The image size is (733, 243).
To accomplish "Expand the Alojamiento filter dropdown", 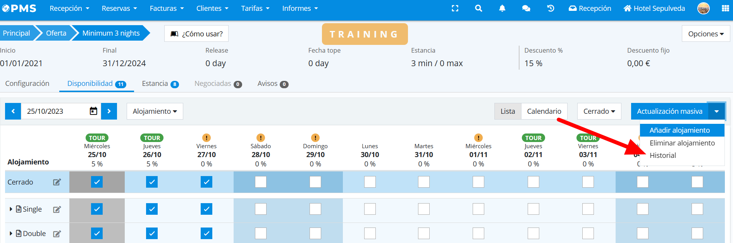I will (x=155, y=111).
